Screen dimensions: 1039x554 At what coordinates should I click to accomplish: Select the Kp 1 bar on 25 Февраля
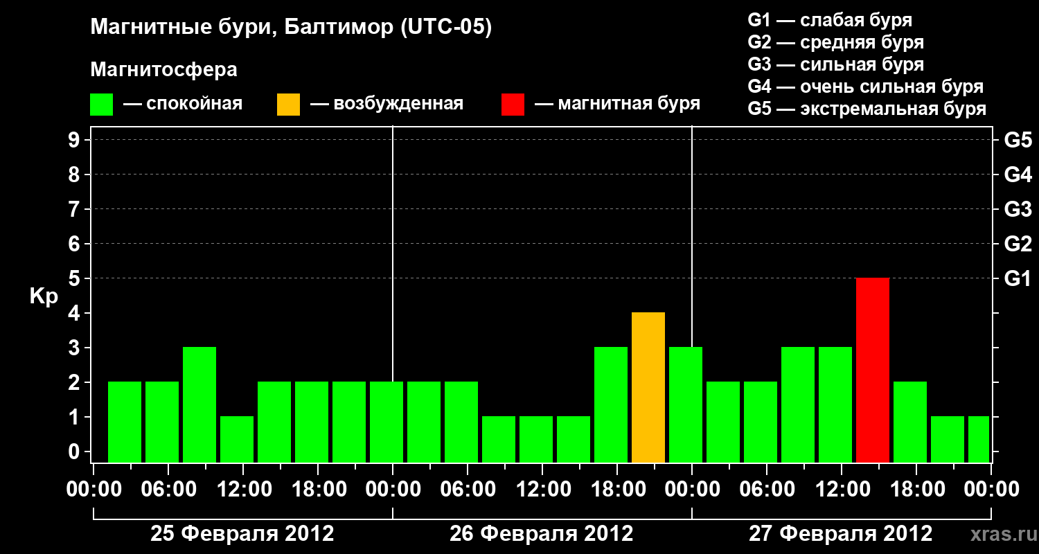(x=237, y=440)
